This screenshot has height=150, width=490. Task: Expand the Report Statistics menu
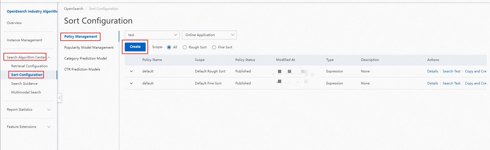[49, 110]
